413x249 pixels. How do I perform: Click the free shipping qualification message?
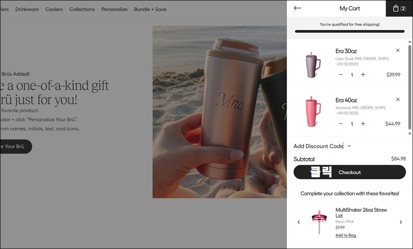click(349, 25)
